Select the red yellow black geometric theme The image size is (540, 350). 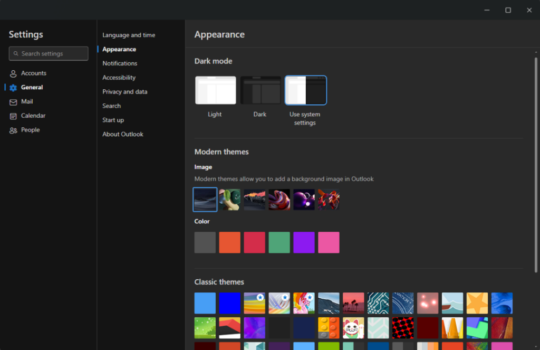coord(230,328)
